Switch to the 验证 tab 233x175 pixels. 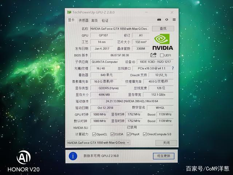tap(105, 20)
